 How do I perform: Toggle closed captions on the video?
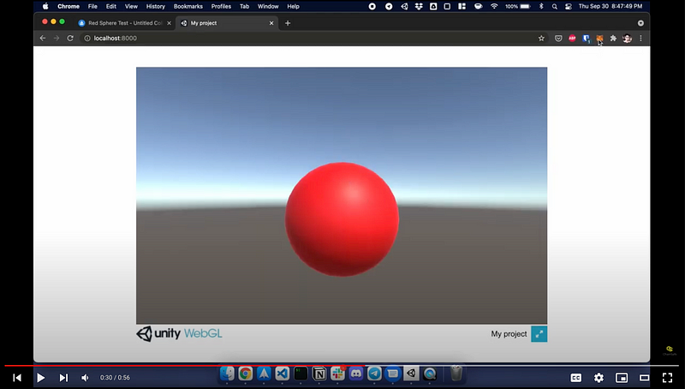[x=576, y=377]
